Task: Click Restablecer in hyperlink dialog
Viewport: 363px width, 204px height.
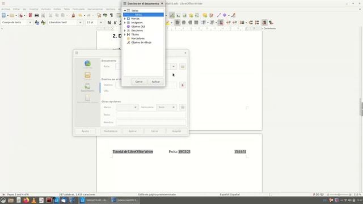Action: (x=111, y=131)
